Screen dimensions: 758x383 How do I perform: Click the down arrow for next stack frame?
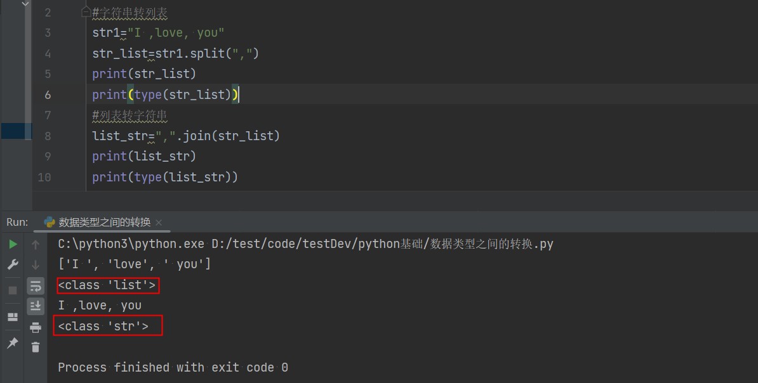tap(36, 264)
